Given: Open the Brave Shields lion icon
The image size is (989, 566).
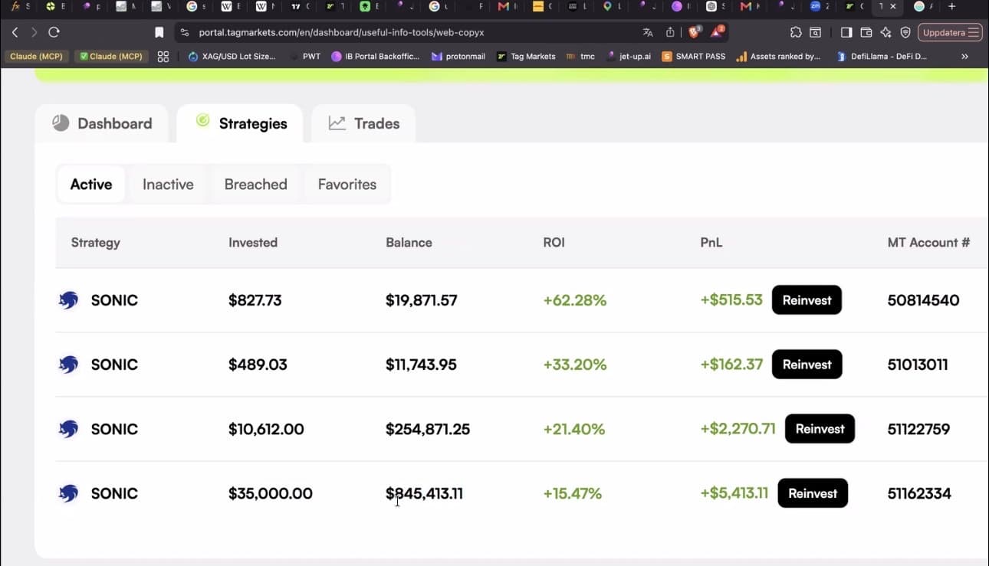Looking at the screenshot, I should [694, 32].
